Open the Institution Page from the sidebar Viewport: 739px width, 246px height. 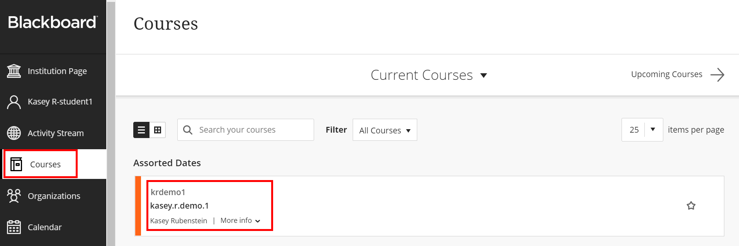click(57, 71)
